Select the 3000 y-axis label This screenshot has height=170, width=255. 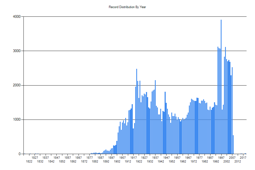click(17, 51)
